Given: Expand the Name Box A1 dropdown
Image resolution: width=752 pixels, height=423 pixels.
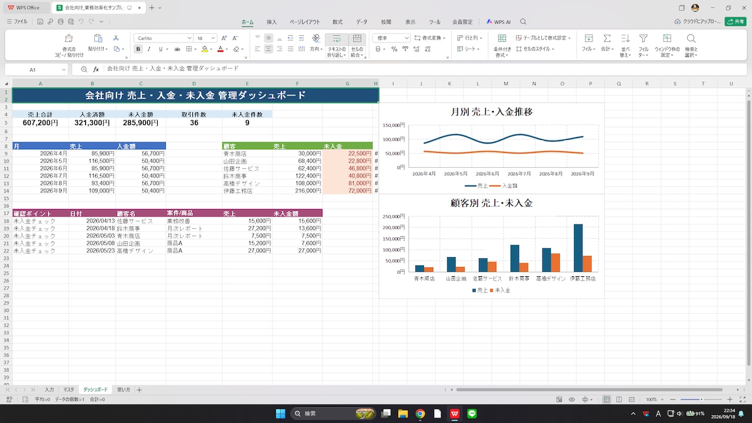Looking at the screenshot, I should point(63,70).
